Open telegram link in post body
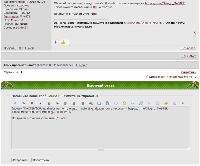200x166 pixels. pyautogui.click(x=165, y=3)
